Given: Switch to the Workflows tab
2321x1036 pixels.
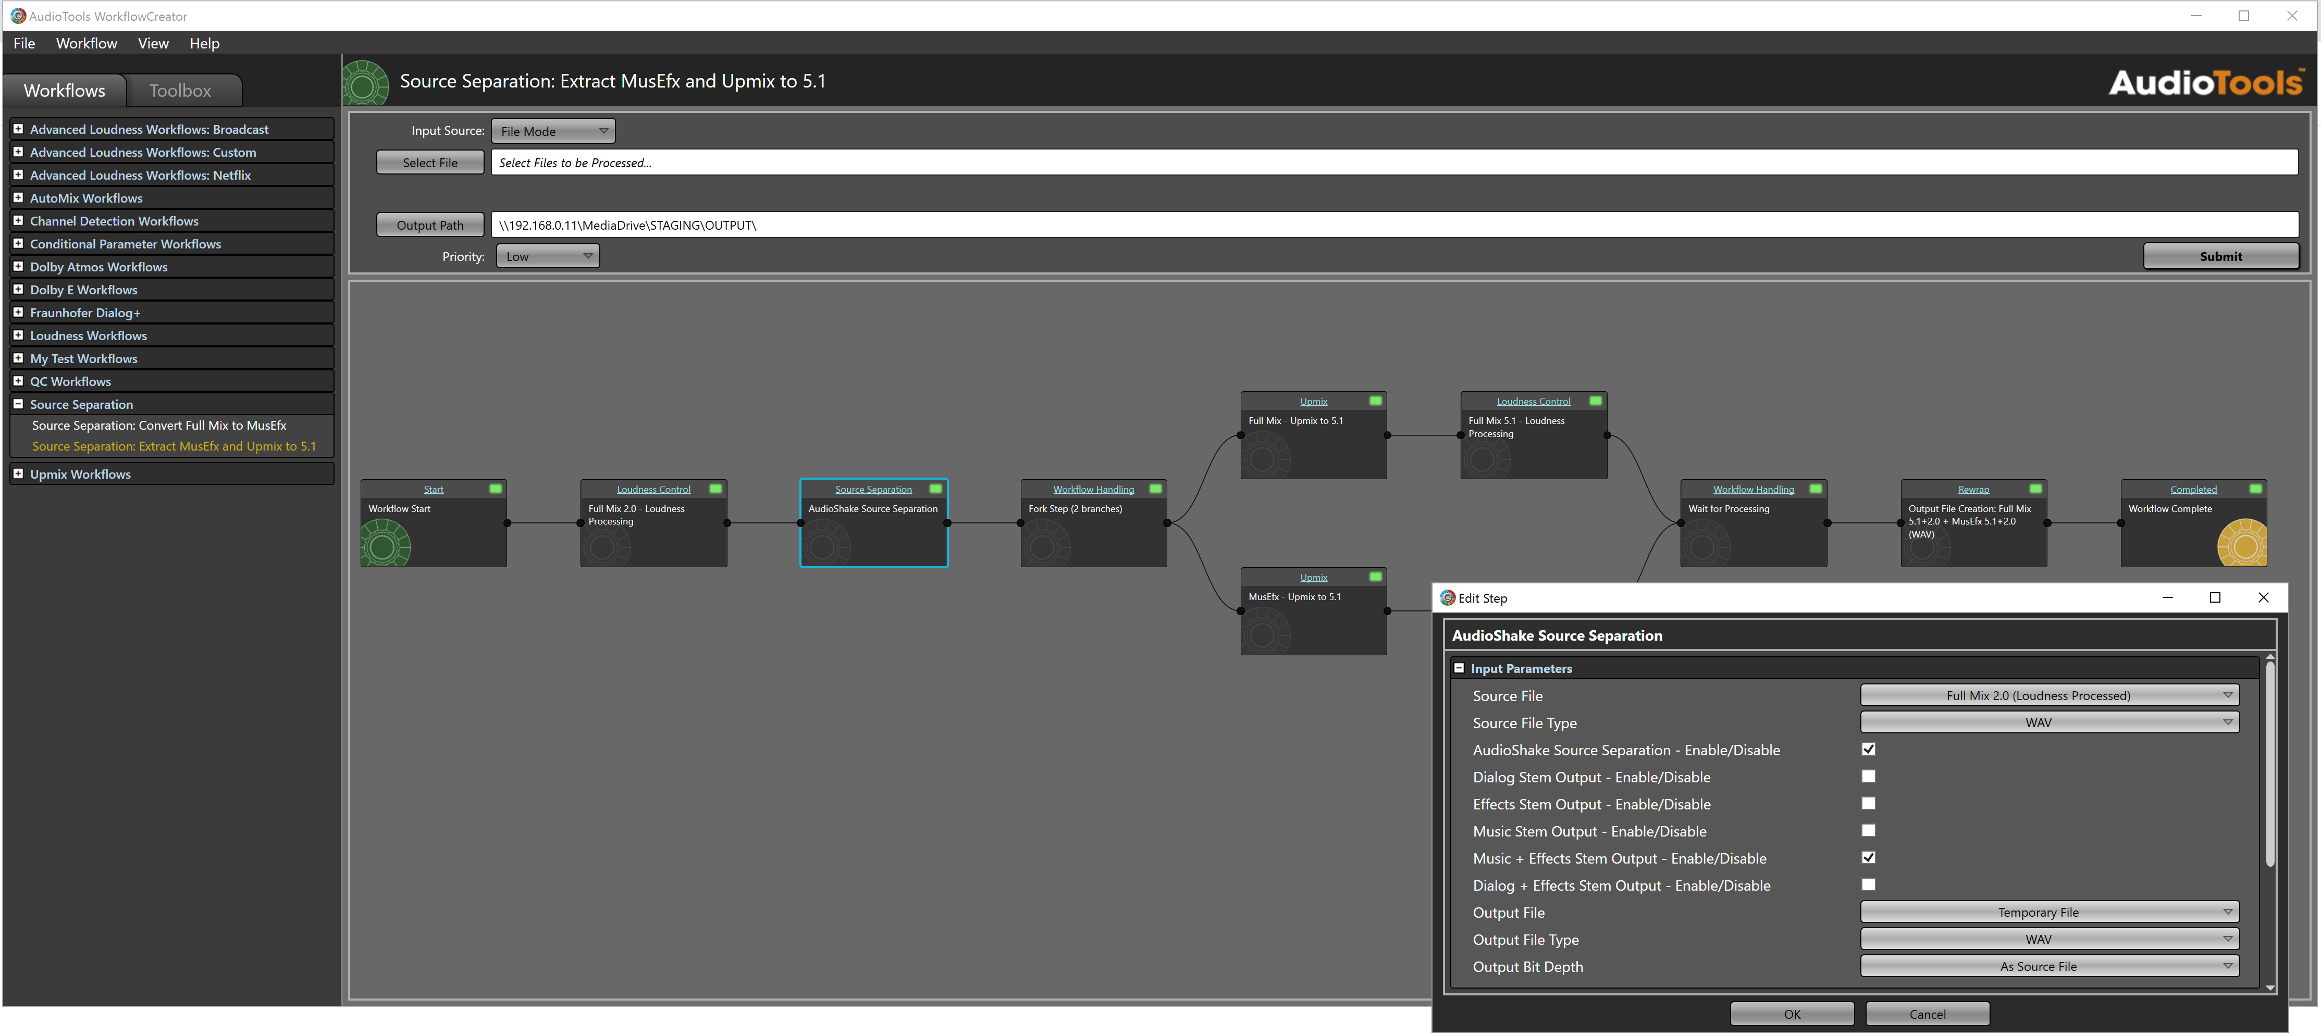Looking at the screenshot, I should (64, 91).
